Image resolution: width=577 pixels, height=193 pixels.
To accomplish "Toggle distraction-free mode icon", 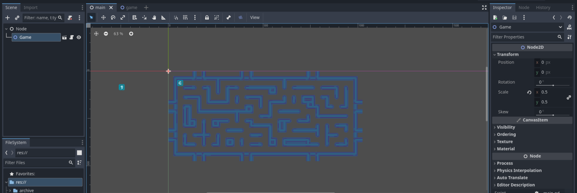I will tap(484, 8).
